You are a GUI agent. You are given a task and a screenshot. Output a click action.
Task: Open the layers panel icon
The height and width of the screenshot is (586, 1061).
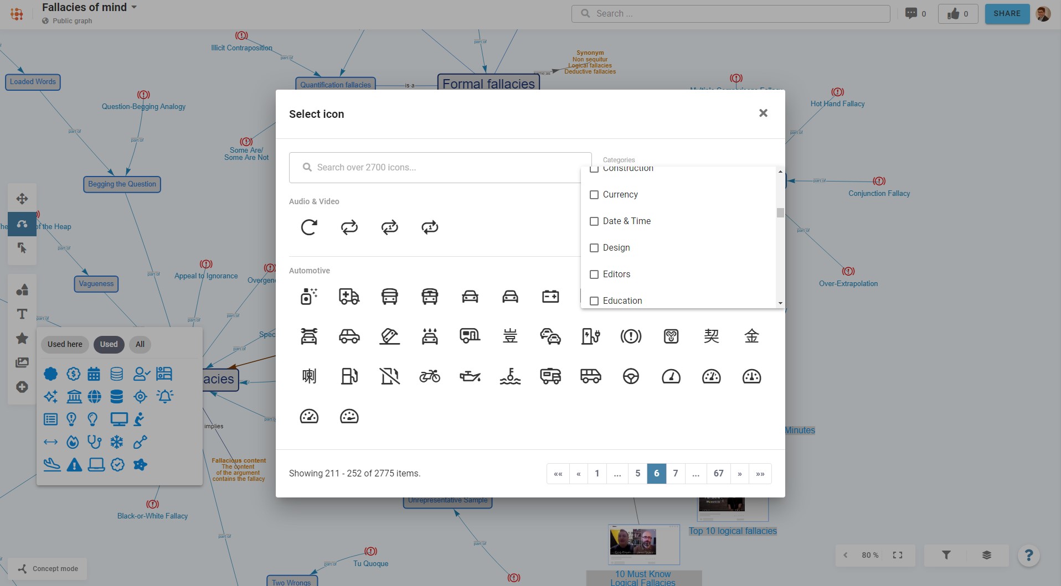click(x=986, y=555)
